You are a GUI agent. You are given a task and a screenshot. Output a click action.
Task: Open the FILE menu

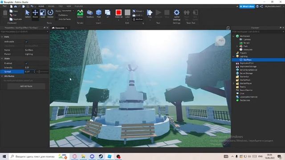(x=4, y=6)
